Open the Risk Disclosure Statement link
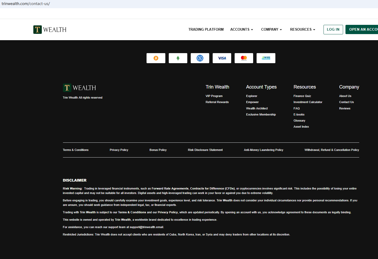The height and width of the screenshot is (259, 378). 205,150
